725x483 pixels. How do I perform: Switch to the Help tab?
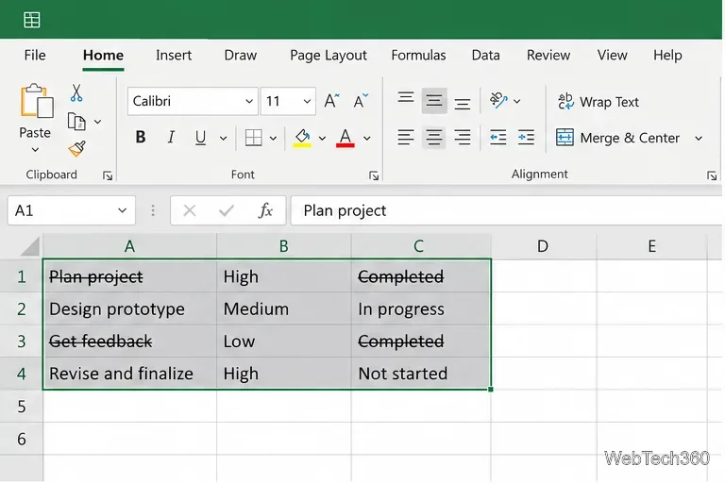(667, 55)
